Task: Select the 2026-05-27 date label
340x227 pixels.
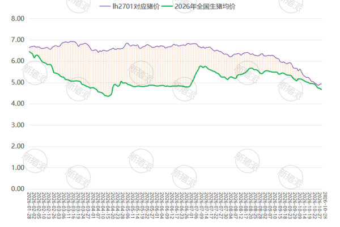Action: click(152, 205)
